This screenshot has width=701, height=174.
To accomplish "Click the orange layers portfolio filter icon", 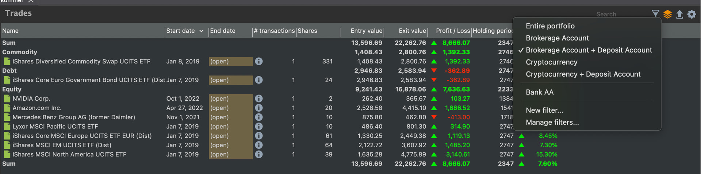I will coord(667,14).
